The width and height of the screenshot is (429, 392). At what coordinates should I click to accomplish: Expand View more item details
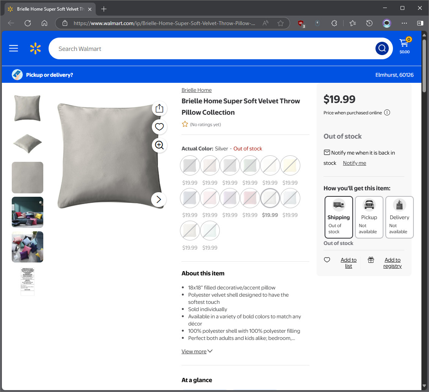tap(197, 351)
